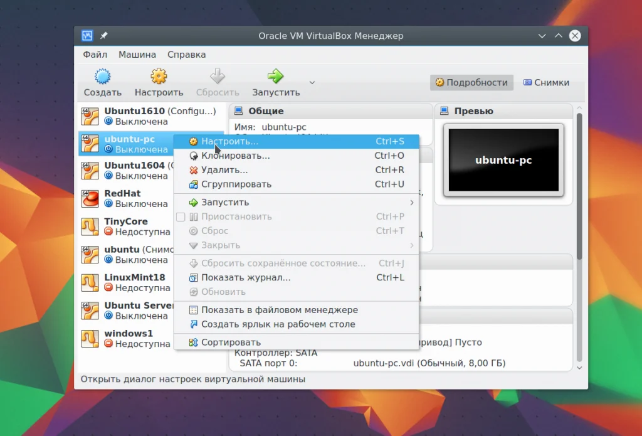Open the dropdown arrow next to Запустить

(312, 83)
